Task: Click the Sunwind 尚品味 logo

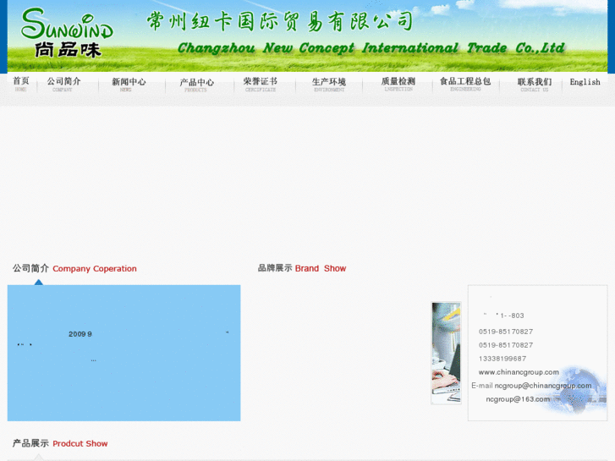Action: (67, 33)
